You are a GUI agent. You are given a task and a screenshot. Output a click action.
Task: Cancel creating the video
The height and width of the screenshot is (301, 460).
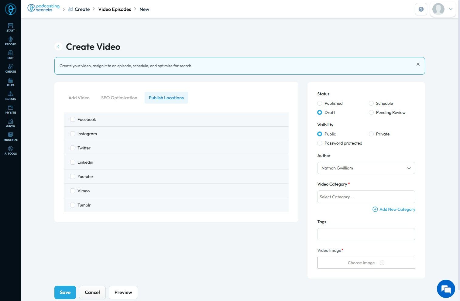(x=92, y=292)
